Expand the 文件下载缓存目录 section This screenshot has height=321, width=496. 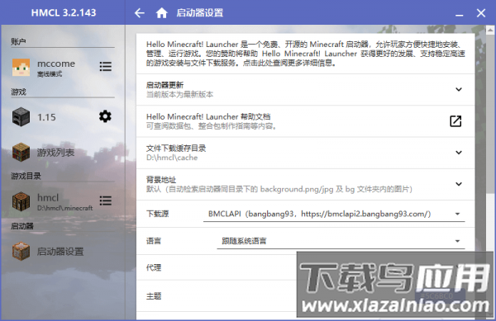(x=459, y=153)
